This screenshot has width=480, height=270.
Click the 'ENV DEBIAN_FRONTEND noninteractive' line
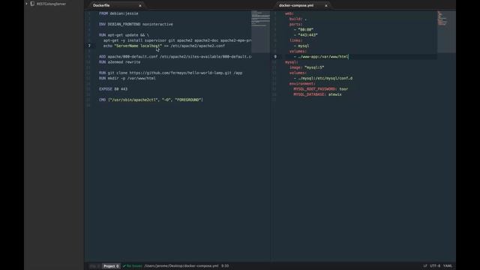136,24
